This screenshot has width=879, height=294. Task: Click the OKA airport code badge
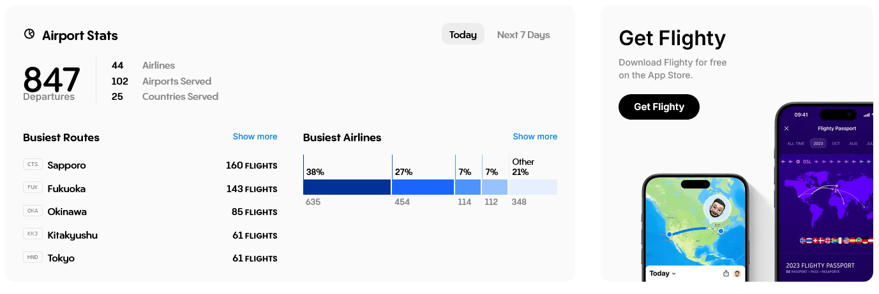(x=32, y=211)
